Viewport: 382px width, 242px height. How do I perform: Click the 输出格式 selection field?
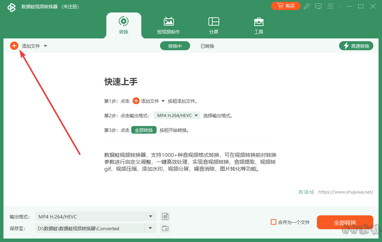coord(94,216)
